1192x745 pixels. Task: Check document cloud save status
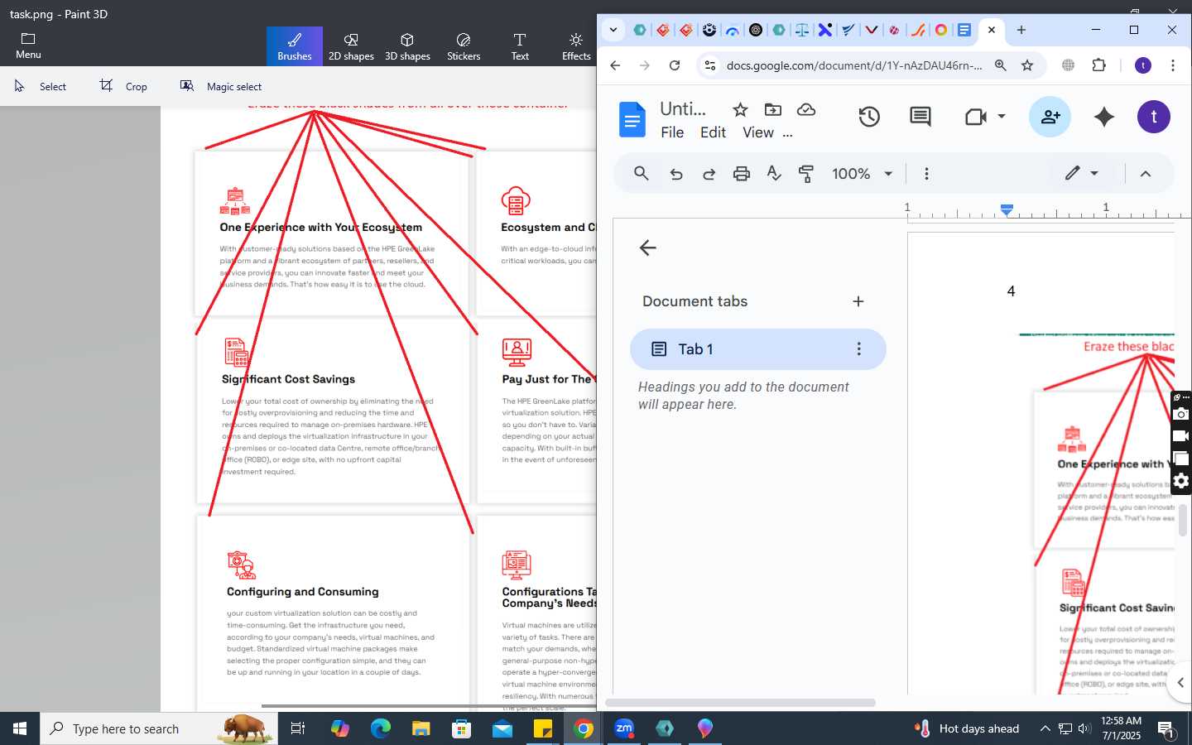806,109
